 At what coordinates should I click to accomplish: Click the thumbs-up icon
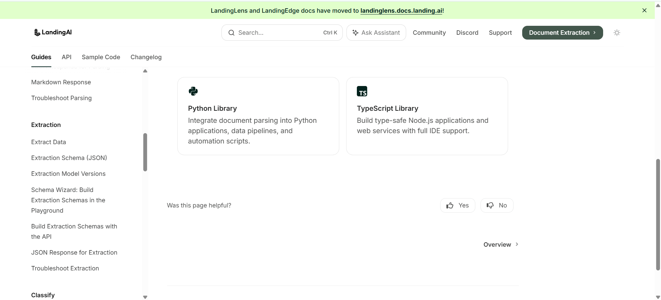450,205
